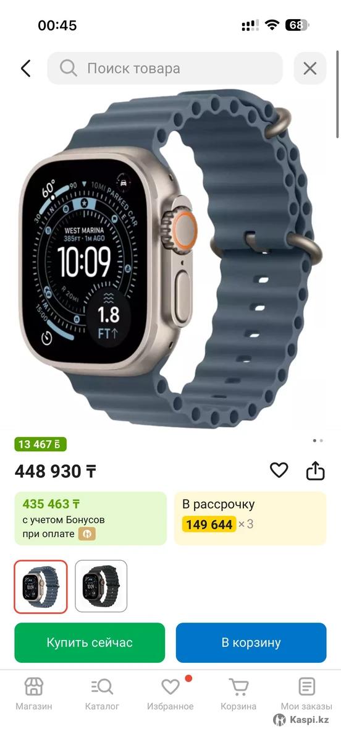341x742 pixels.
Task: Click the Поиск товара search field
Action: [x=165, y=68]
